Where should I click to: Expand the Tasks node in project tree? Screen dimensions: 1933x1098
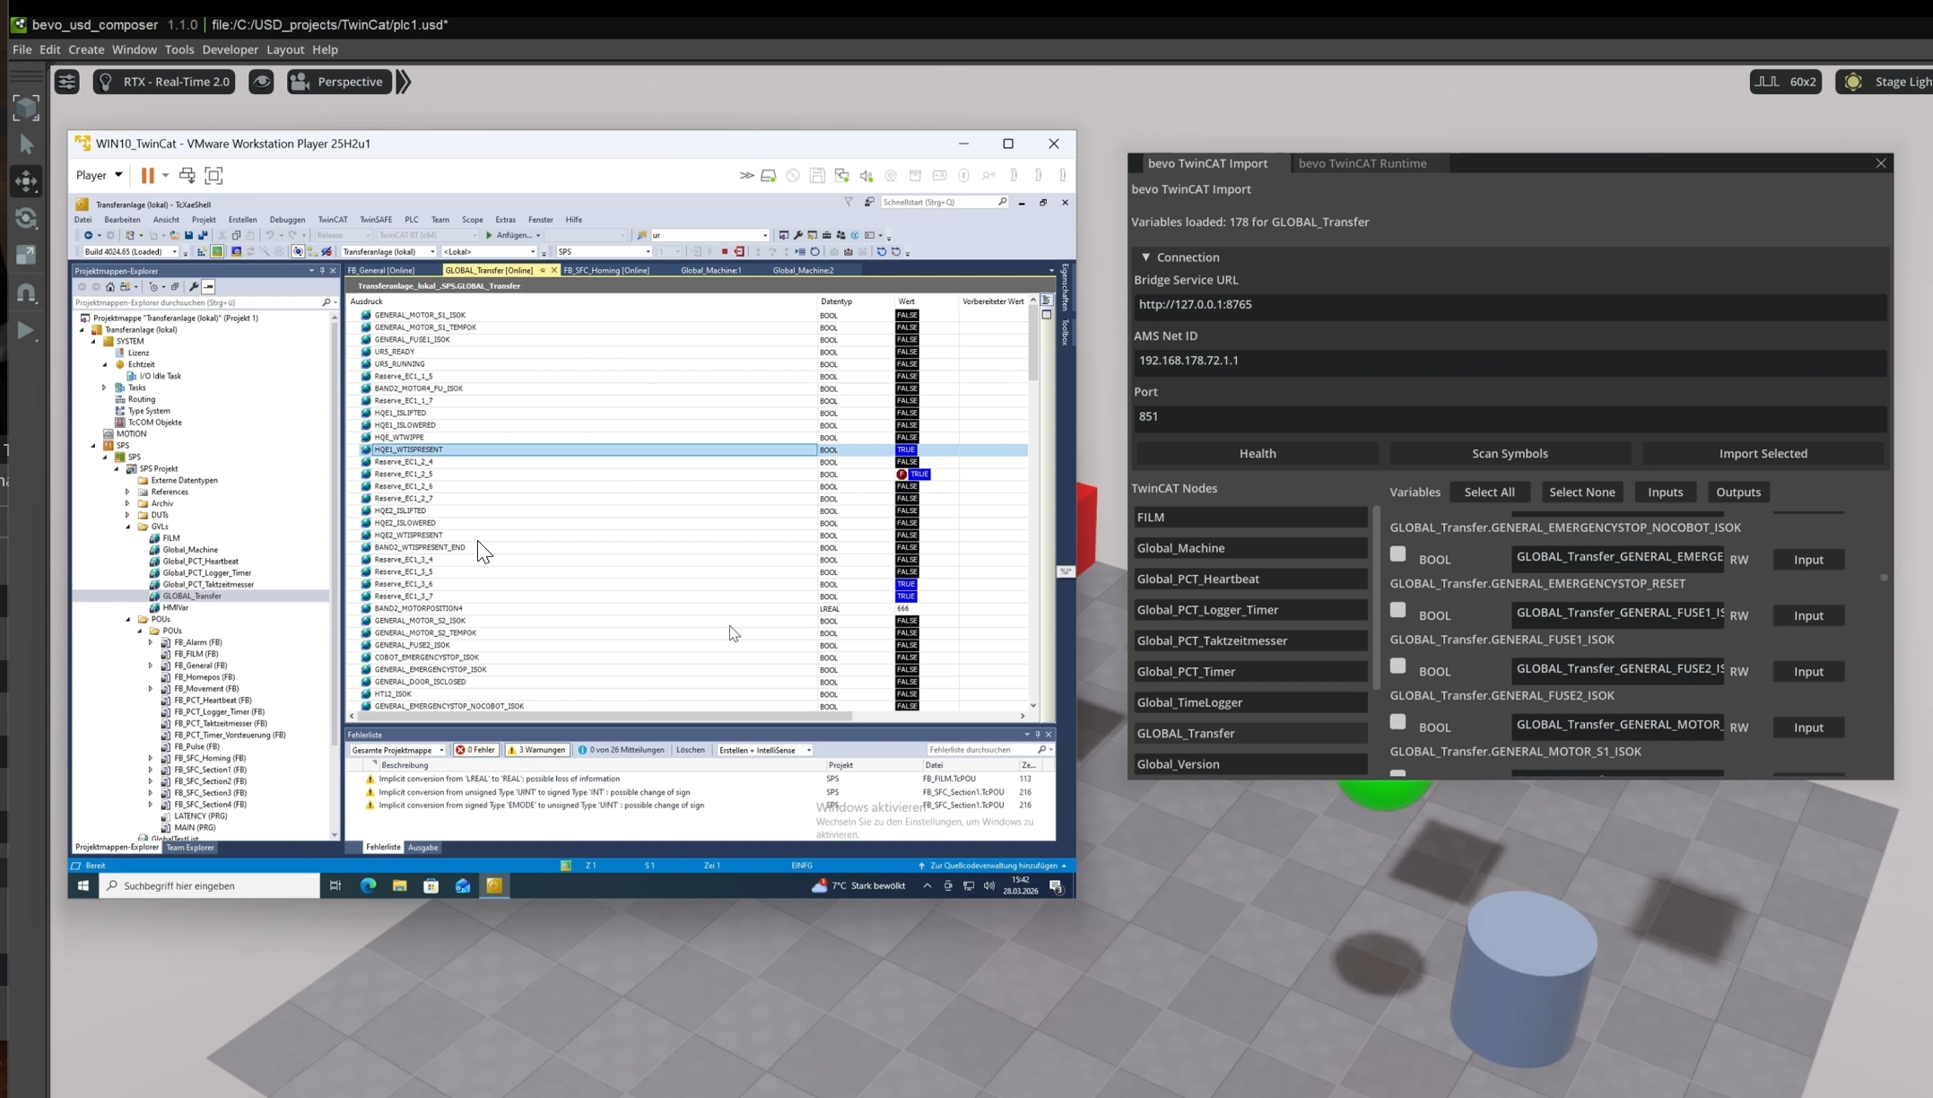click(x=104, y=388)
